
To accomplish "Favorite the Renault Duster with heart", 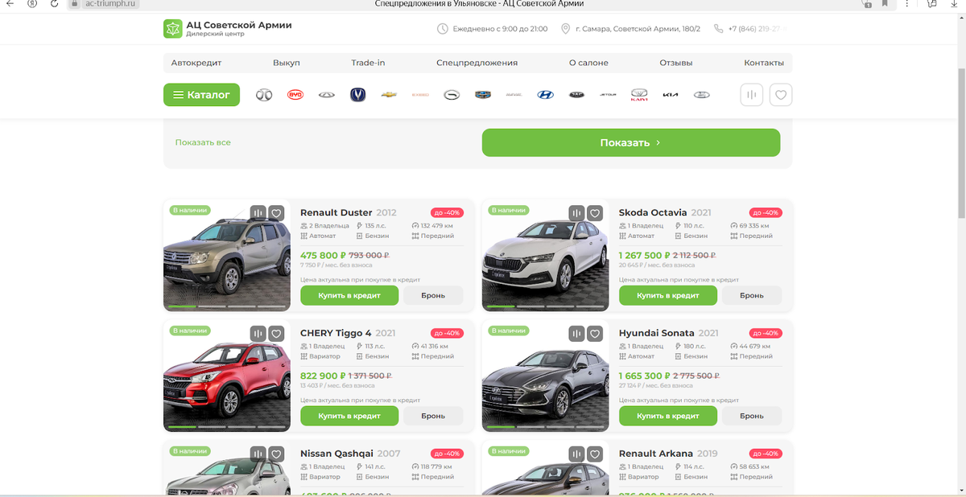I will 276,213.
